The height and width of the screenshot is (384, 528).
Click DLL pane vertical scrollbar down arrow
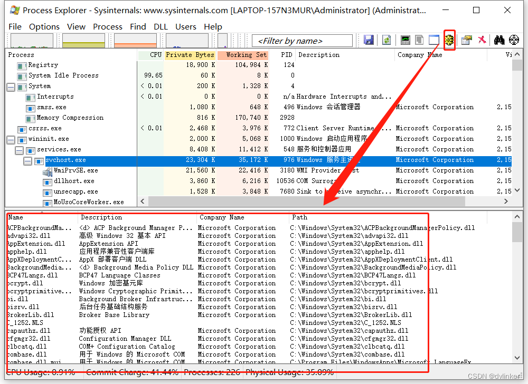tap(517, 358)
